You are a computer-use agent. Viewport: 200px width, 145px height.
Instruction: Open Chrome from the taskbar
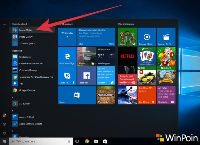click(x=87, y=141)
